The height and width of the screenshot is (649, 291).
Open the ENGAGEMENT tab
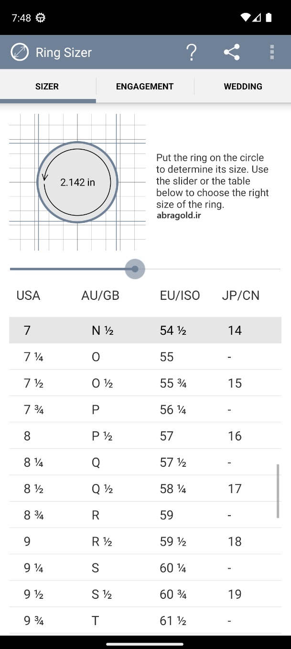click(x=145, y=87)
